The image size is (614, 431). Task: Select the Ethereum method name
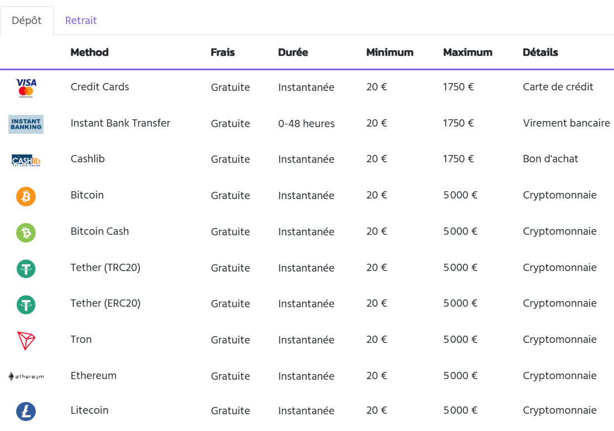[x=93, y=376]
